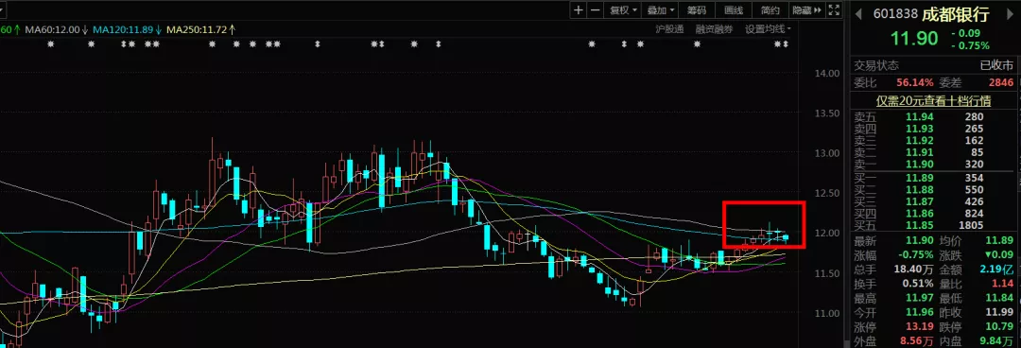Click the 13.50 price axis label
The height and width of the screenshot is (348, 1021).
[826, 113]
